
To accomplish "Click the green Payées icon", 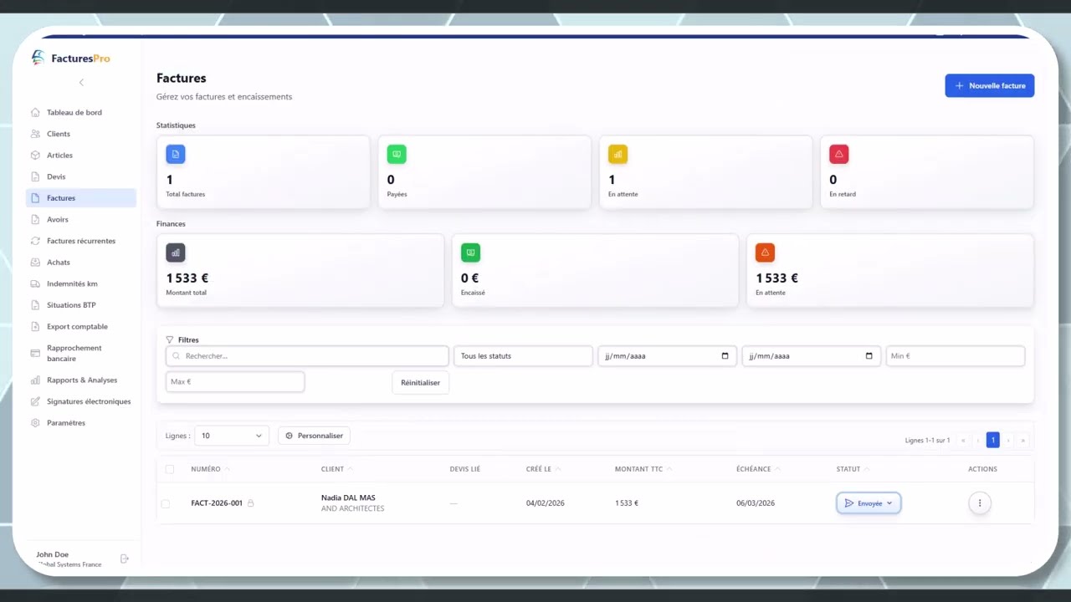I will (397, 154).
